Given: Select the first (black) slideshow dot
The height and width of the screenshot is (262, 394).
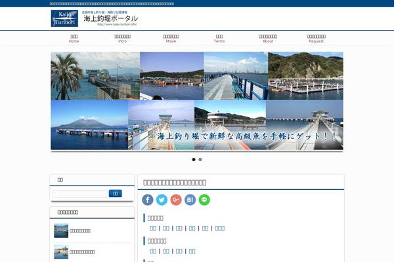Looking at the screenshot, I should pos(194,159).
